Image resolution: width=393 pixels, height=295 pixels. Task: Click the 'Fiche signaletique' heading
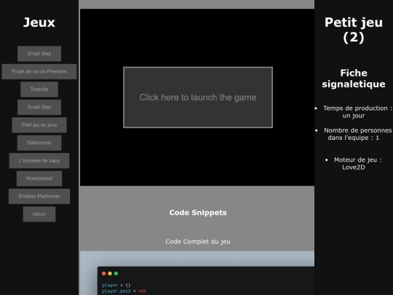click(x=354, y=78)
